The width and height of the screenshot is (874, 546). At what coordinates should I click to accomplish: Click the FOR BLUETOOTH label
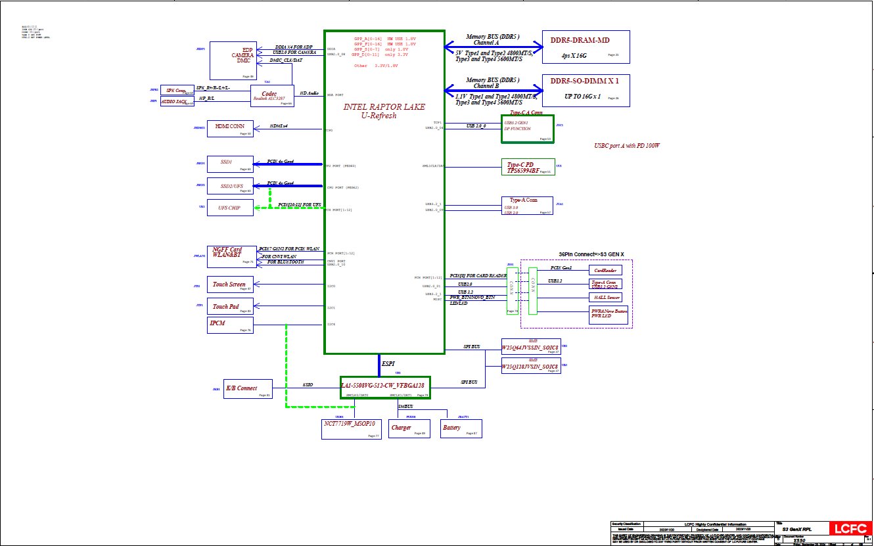pos(286,262)
